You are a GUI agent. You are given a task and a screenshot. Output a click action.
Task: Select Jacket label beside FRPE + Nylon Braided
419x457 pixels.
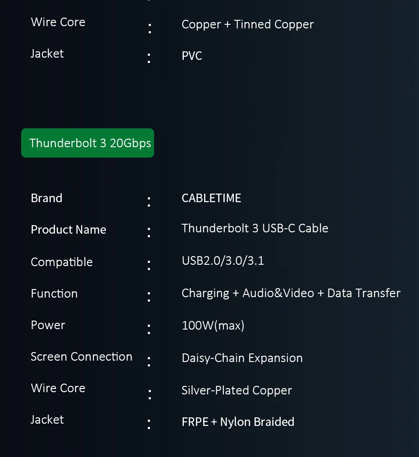point(47,420)
